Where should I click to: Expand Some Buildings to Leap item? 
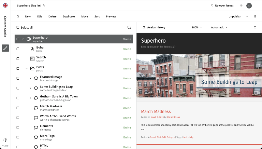point(30,88)
